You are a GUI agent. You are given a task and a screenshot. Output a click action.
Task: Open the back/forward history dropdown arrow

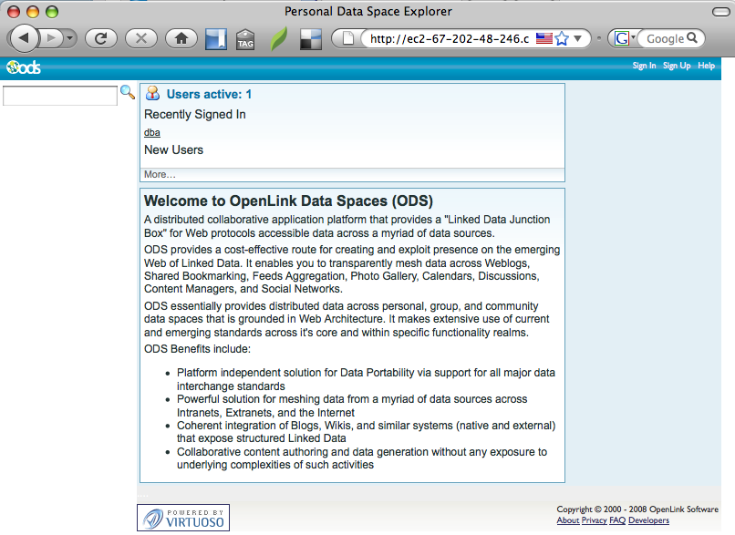tap(69, 38)
